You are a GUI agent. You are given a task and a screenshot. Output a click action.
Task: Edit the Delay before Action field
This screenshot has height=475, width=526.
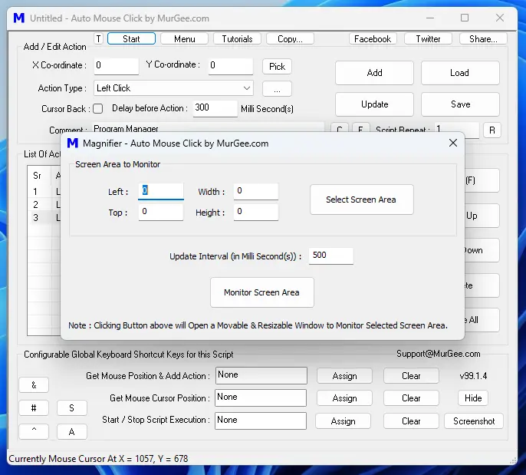tap(215, 108)
